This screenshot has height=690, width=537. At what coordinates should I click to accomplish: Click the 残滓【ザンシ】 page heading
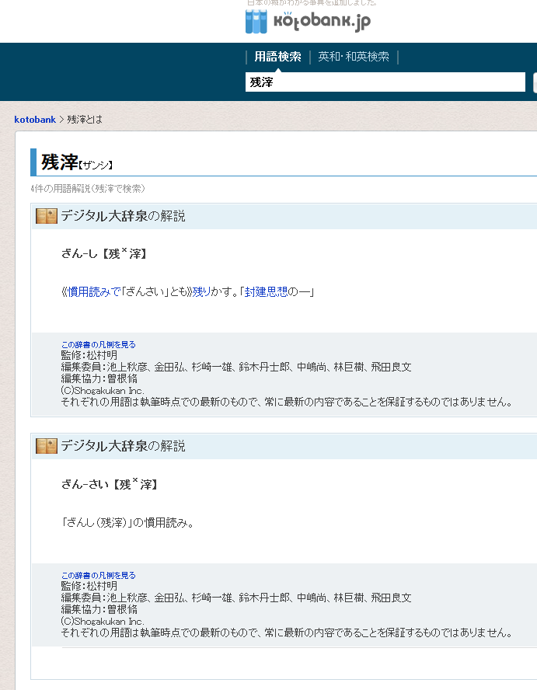tap(77, 162)
